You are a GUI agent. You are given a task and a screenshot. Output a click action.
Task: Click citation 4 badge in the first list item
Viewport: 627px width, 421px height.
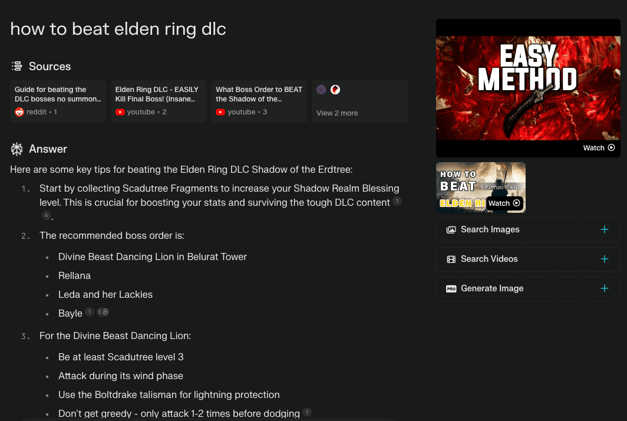[x=46, y=215]
